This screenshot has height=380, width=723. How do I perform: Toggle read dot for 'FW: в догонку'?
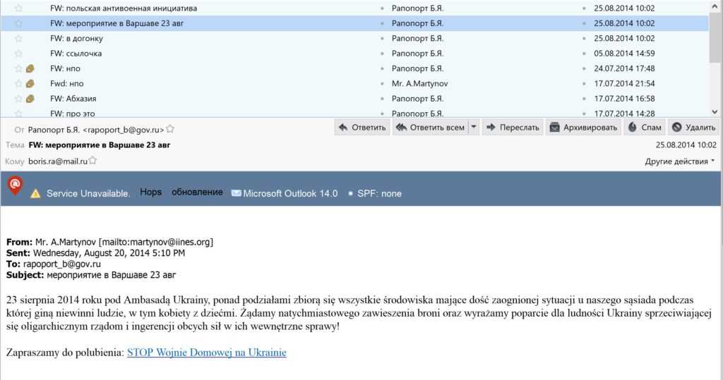[x=382, y=39]
